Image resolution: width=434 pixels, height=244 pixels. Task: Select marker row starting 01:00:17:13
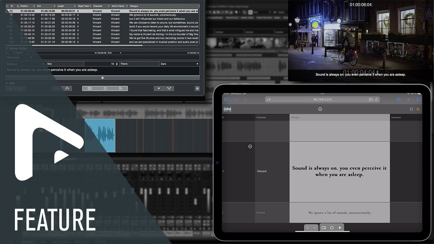tap(102, 23)
